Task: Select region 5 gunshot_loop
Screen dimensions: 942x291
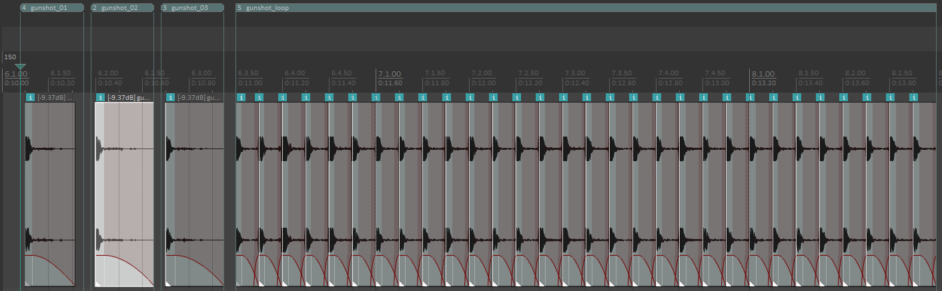Action: click(587, 8)
